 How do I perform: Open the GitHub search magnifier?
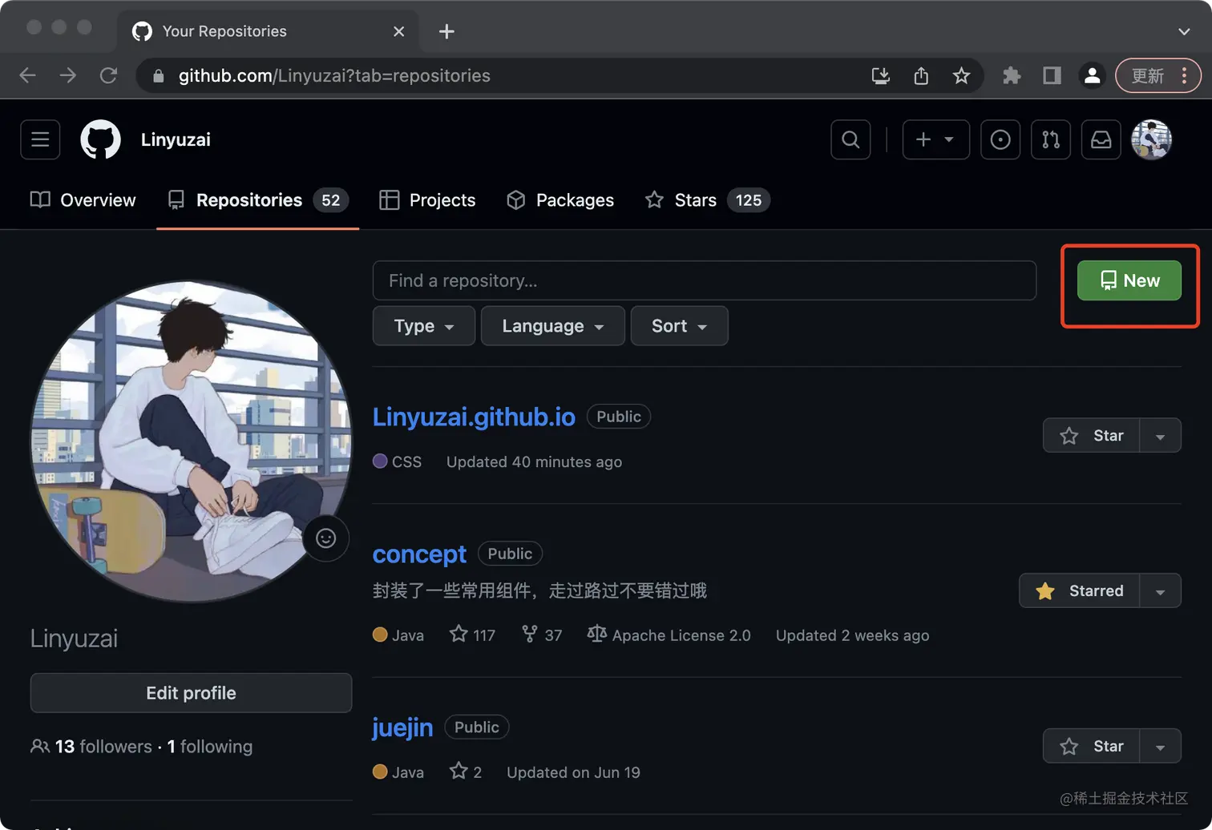[850, 139]
